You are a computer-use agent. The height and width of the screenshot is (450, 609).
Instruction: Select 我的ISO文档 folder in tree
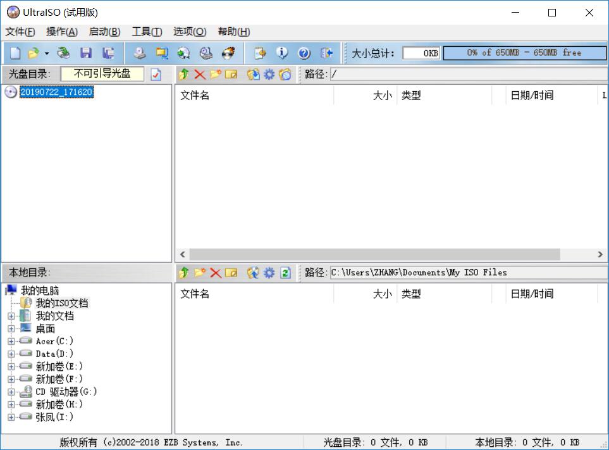pyautogui.click(x=62, y=303)
